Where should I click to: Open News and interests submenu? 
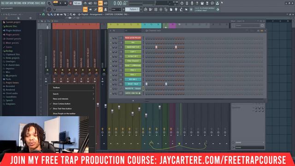pos(71,99)
